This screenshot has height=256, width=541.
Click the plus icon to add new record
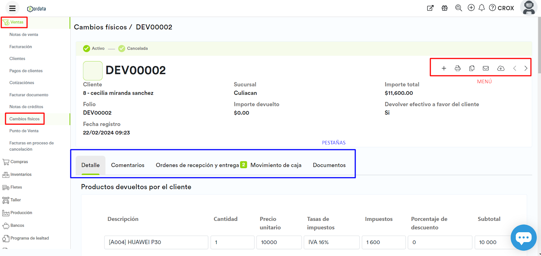tap(444, 68)
